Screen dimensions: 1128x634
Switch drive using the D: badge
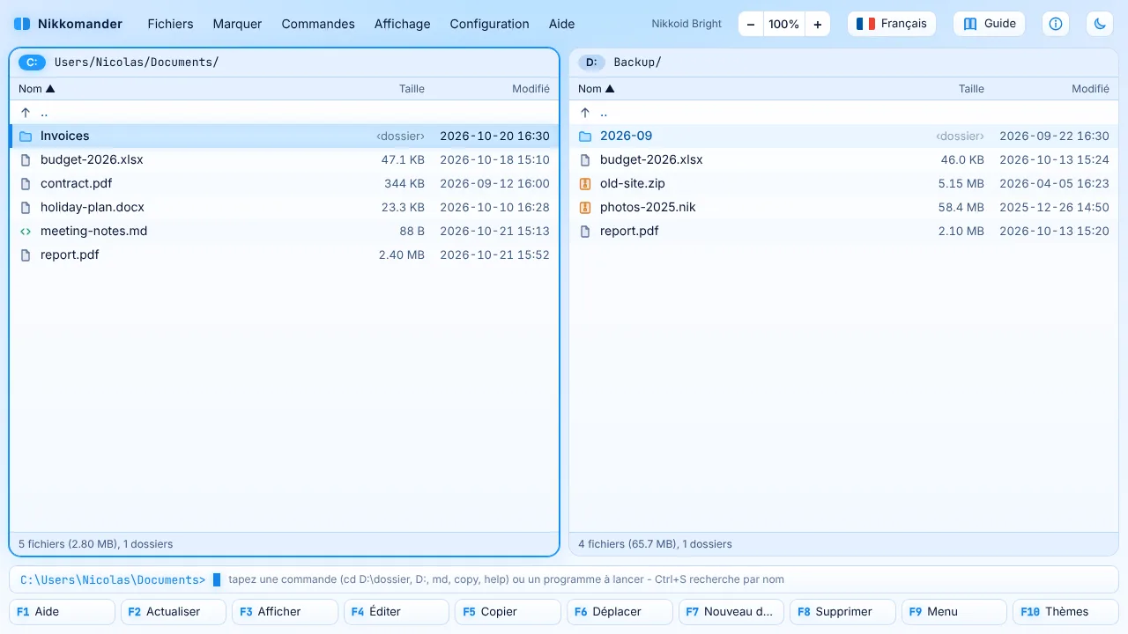click(592, 63)
